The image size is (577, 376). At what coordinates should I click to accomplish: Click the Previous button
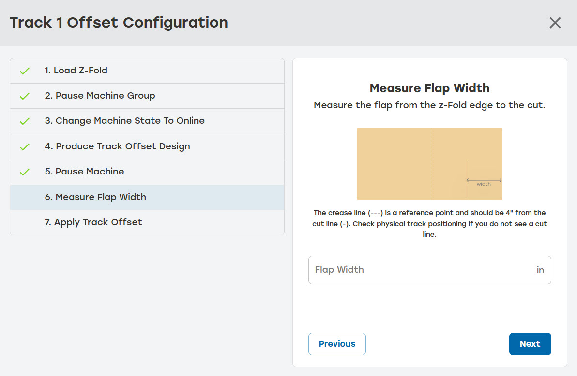(x=337, y=344)
